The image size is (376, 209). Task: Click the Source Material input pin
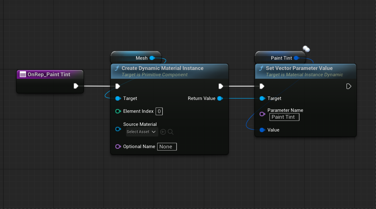118,129
